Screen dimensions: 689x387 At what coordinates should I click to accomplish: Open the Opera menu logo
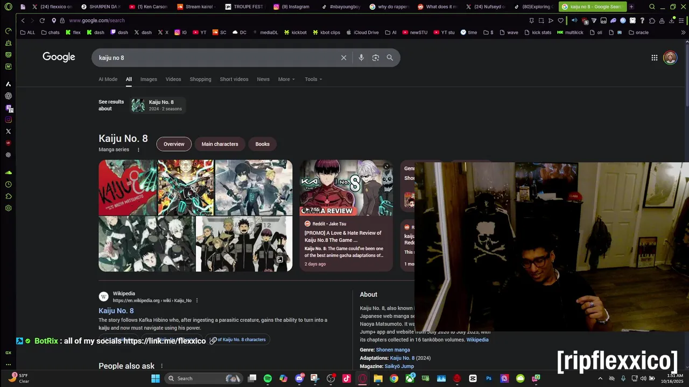click(8, 7)
